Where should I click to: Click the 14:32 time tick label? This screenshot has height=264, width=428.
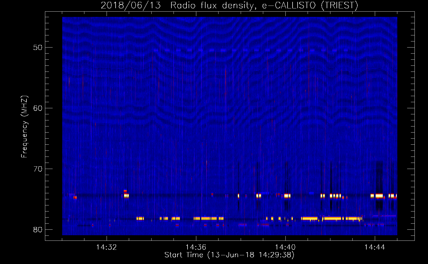click(107, 247)
